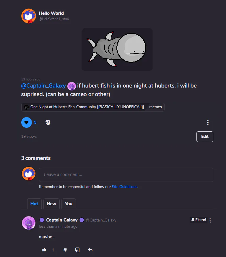The image size is (226, 257).
Task: Switch to the New comments tab
Action: 51,204
